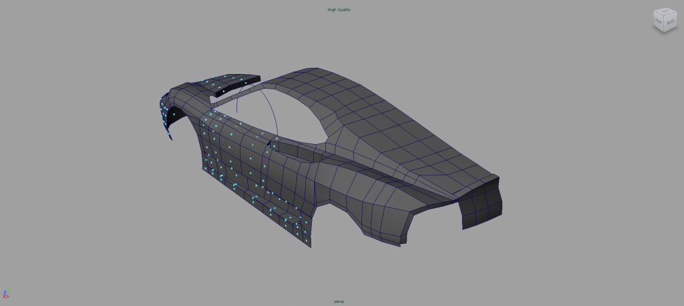Click the XYZ axis indicator gizmo
The width and height of the screenshot is (684, 306).
point(6,293)
